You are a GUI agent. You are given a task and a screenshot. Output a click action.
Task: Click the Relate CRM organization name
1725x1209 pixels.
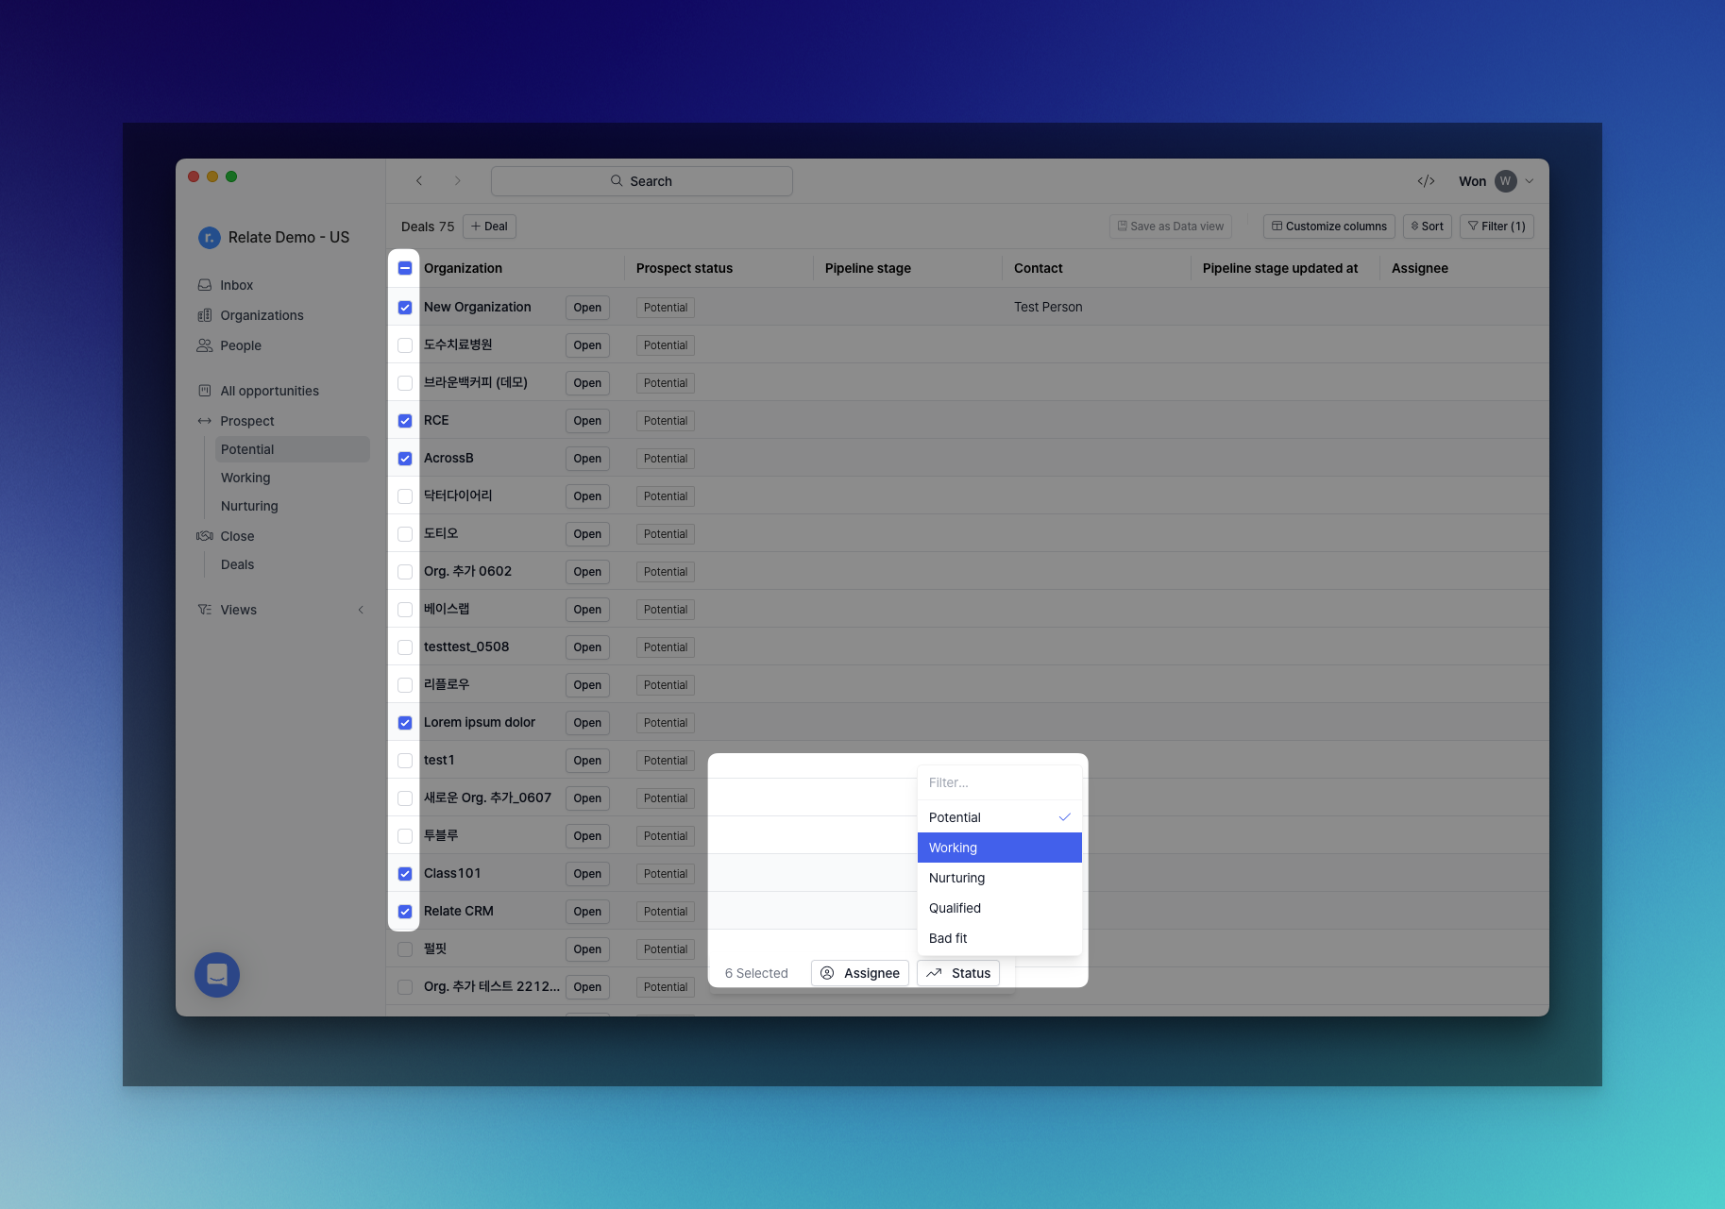coord(459,911)
